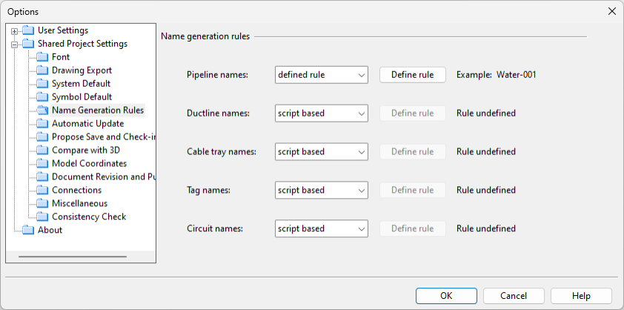Screen dimensions: 624x310
Task: Open the Ductline names dropdown
Action: point(321,113)
